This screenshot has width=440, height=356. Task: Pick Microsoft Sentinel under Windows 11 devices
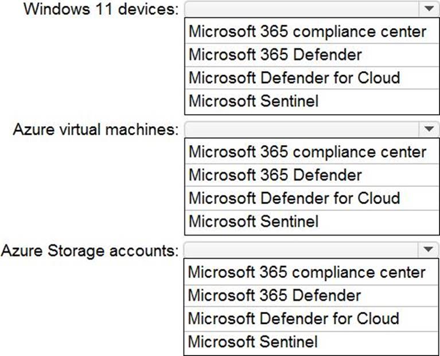click(x=253, y=101)
